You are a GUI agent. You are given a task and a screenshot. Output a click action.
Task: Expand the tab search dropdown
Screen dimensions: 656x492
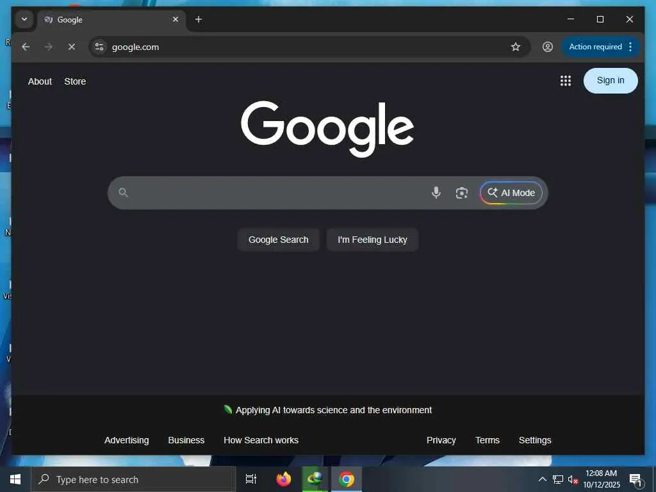coord(24,19)
